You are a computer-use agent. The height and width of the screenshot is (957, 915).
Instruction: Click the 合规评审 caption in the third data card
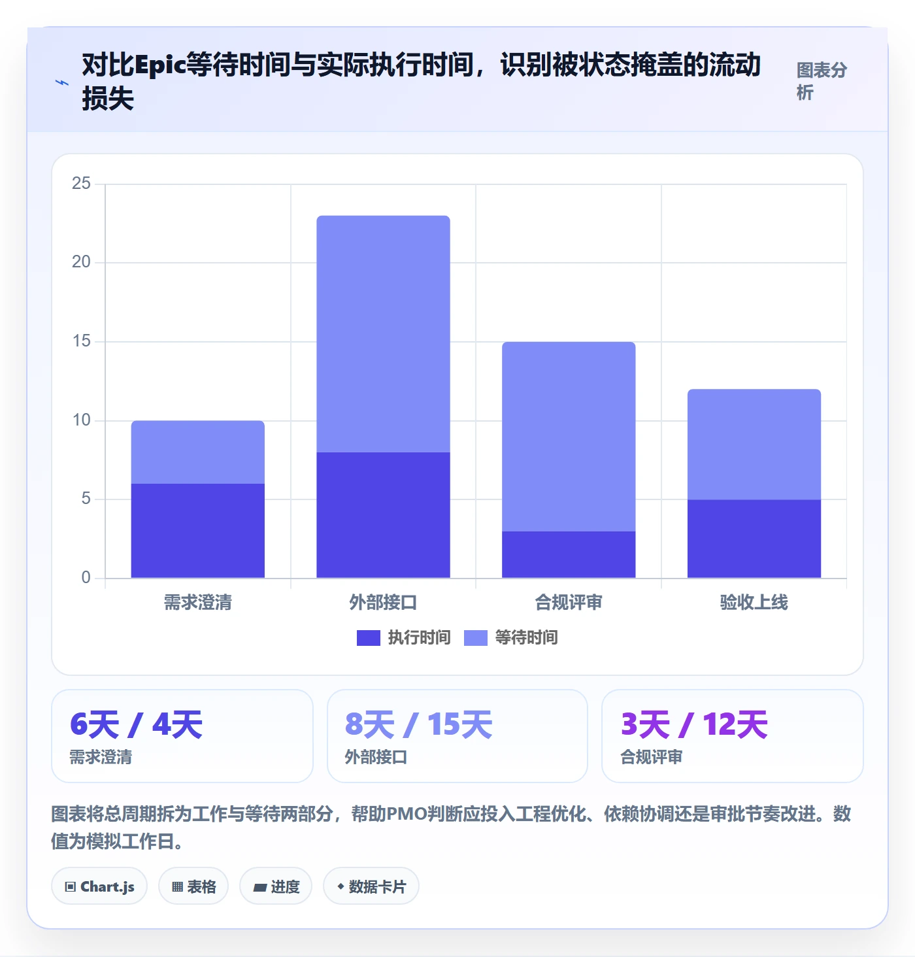click(x=652, y=757)
